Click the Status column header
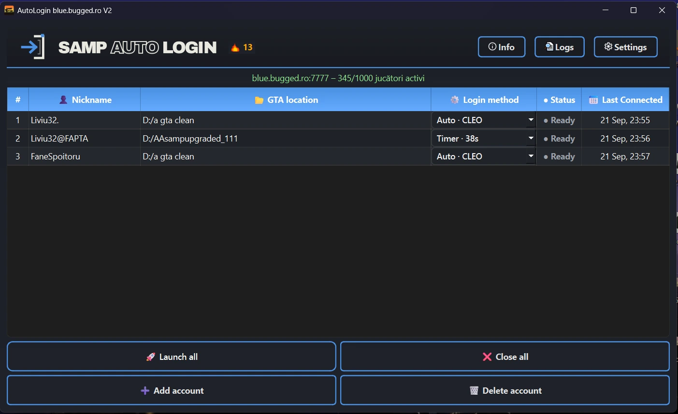Image resolution: width=678 pixels, height=414 pixels. [559, 100]
